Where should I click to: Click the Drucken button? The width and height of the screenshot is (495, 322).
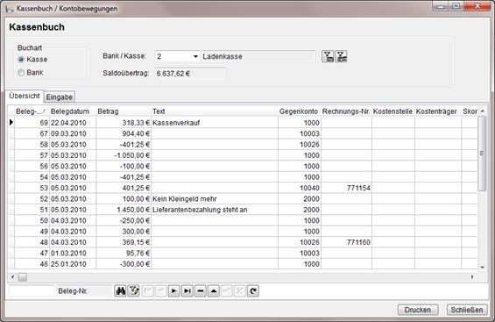418,310
